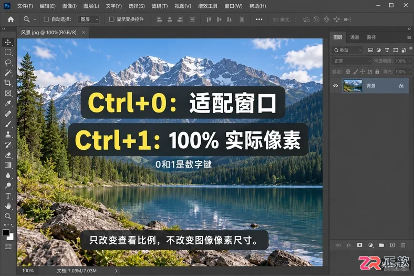Open the new adjustment layer menu
This screenshot has height=276, width=414.
click(x=370, y=245)
